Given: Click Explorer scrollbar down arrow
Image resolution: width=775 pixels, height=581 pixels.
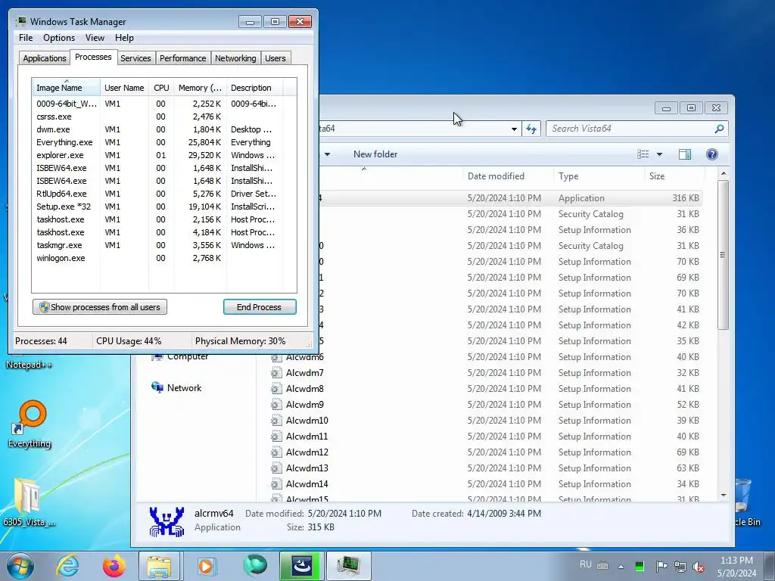Looking at the screenshot, I should (x=723, y=496).
